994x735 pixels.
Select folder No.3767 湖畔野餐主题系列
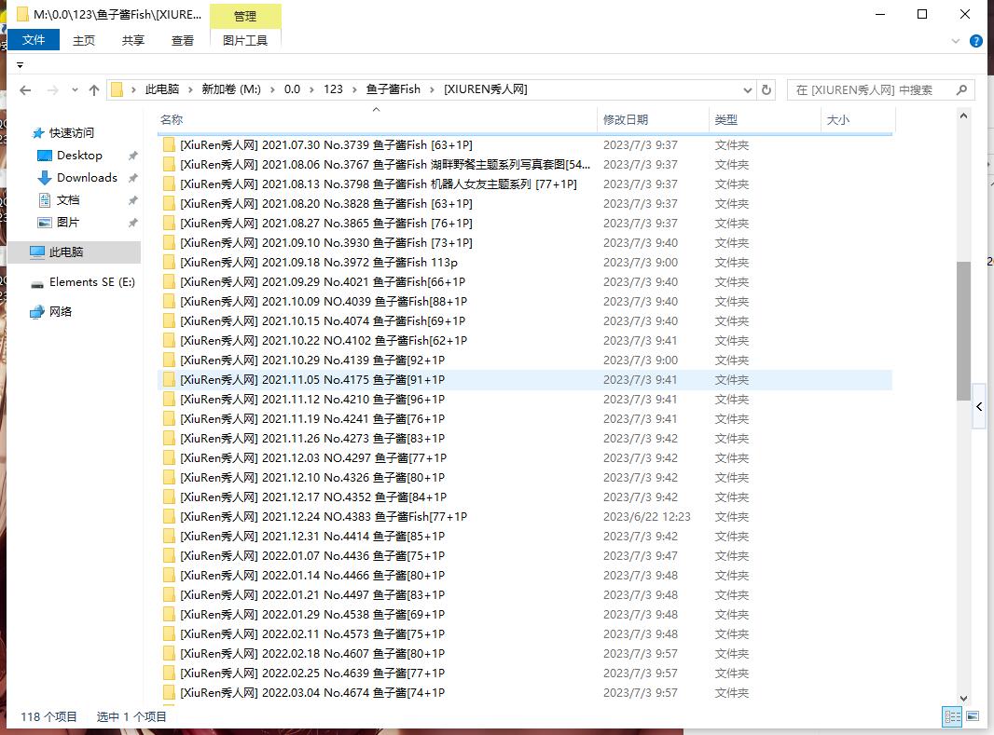pos(524,165)
